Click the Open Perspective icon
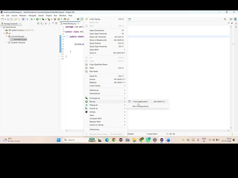The height and width of the screenshot is (178, 238). point(231,19)
